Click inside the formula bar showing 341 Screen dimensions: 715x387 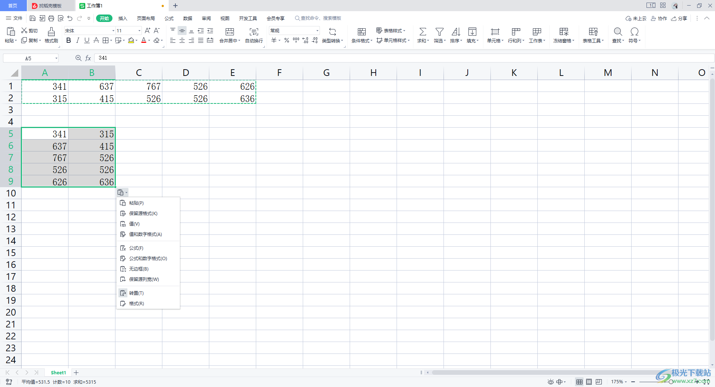tap(404, 58)
